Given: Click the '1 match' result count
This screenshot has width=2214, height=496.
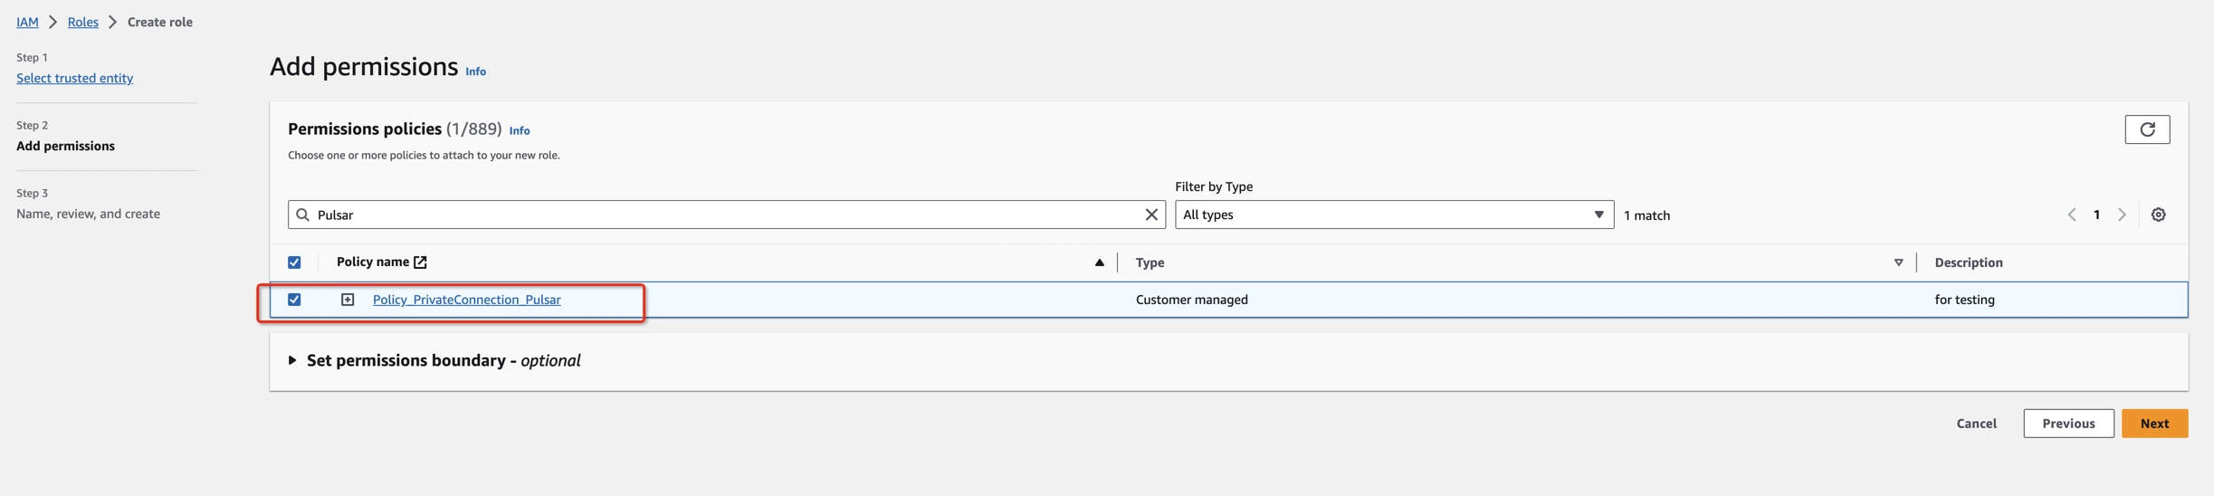Looking at the screenshot, I should (1646, 215).
